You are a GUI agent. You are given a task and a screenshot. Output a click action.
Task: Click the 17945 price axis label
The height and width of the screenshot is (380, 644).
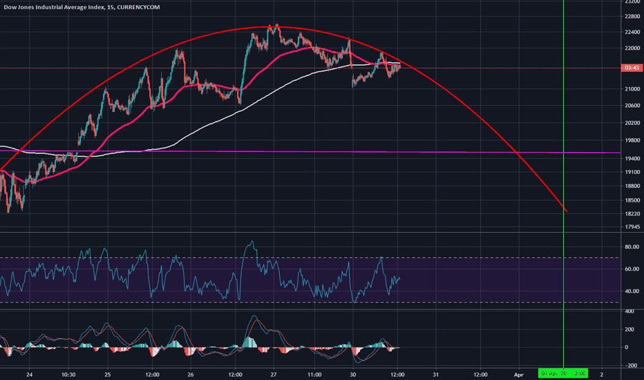click(632, 227)
